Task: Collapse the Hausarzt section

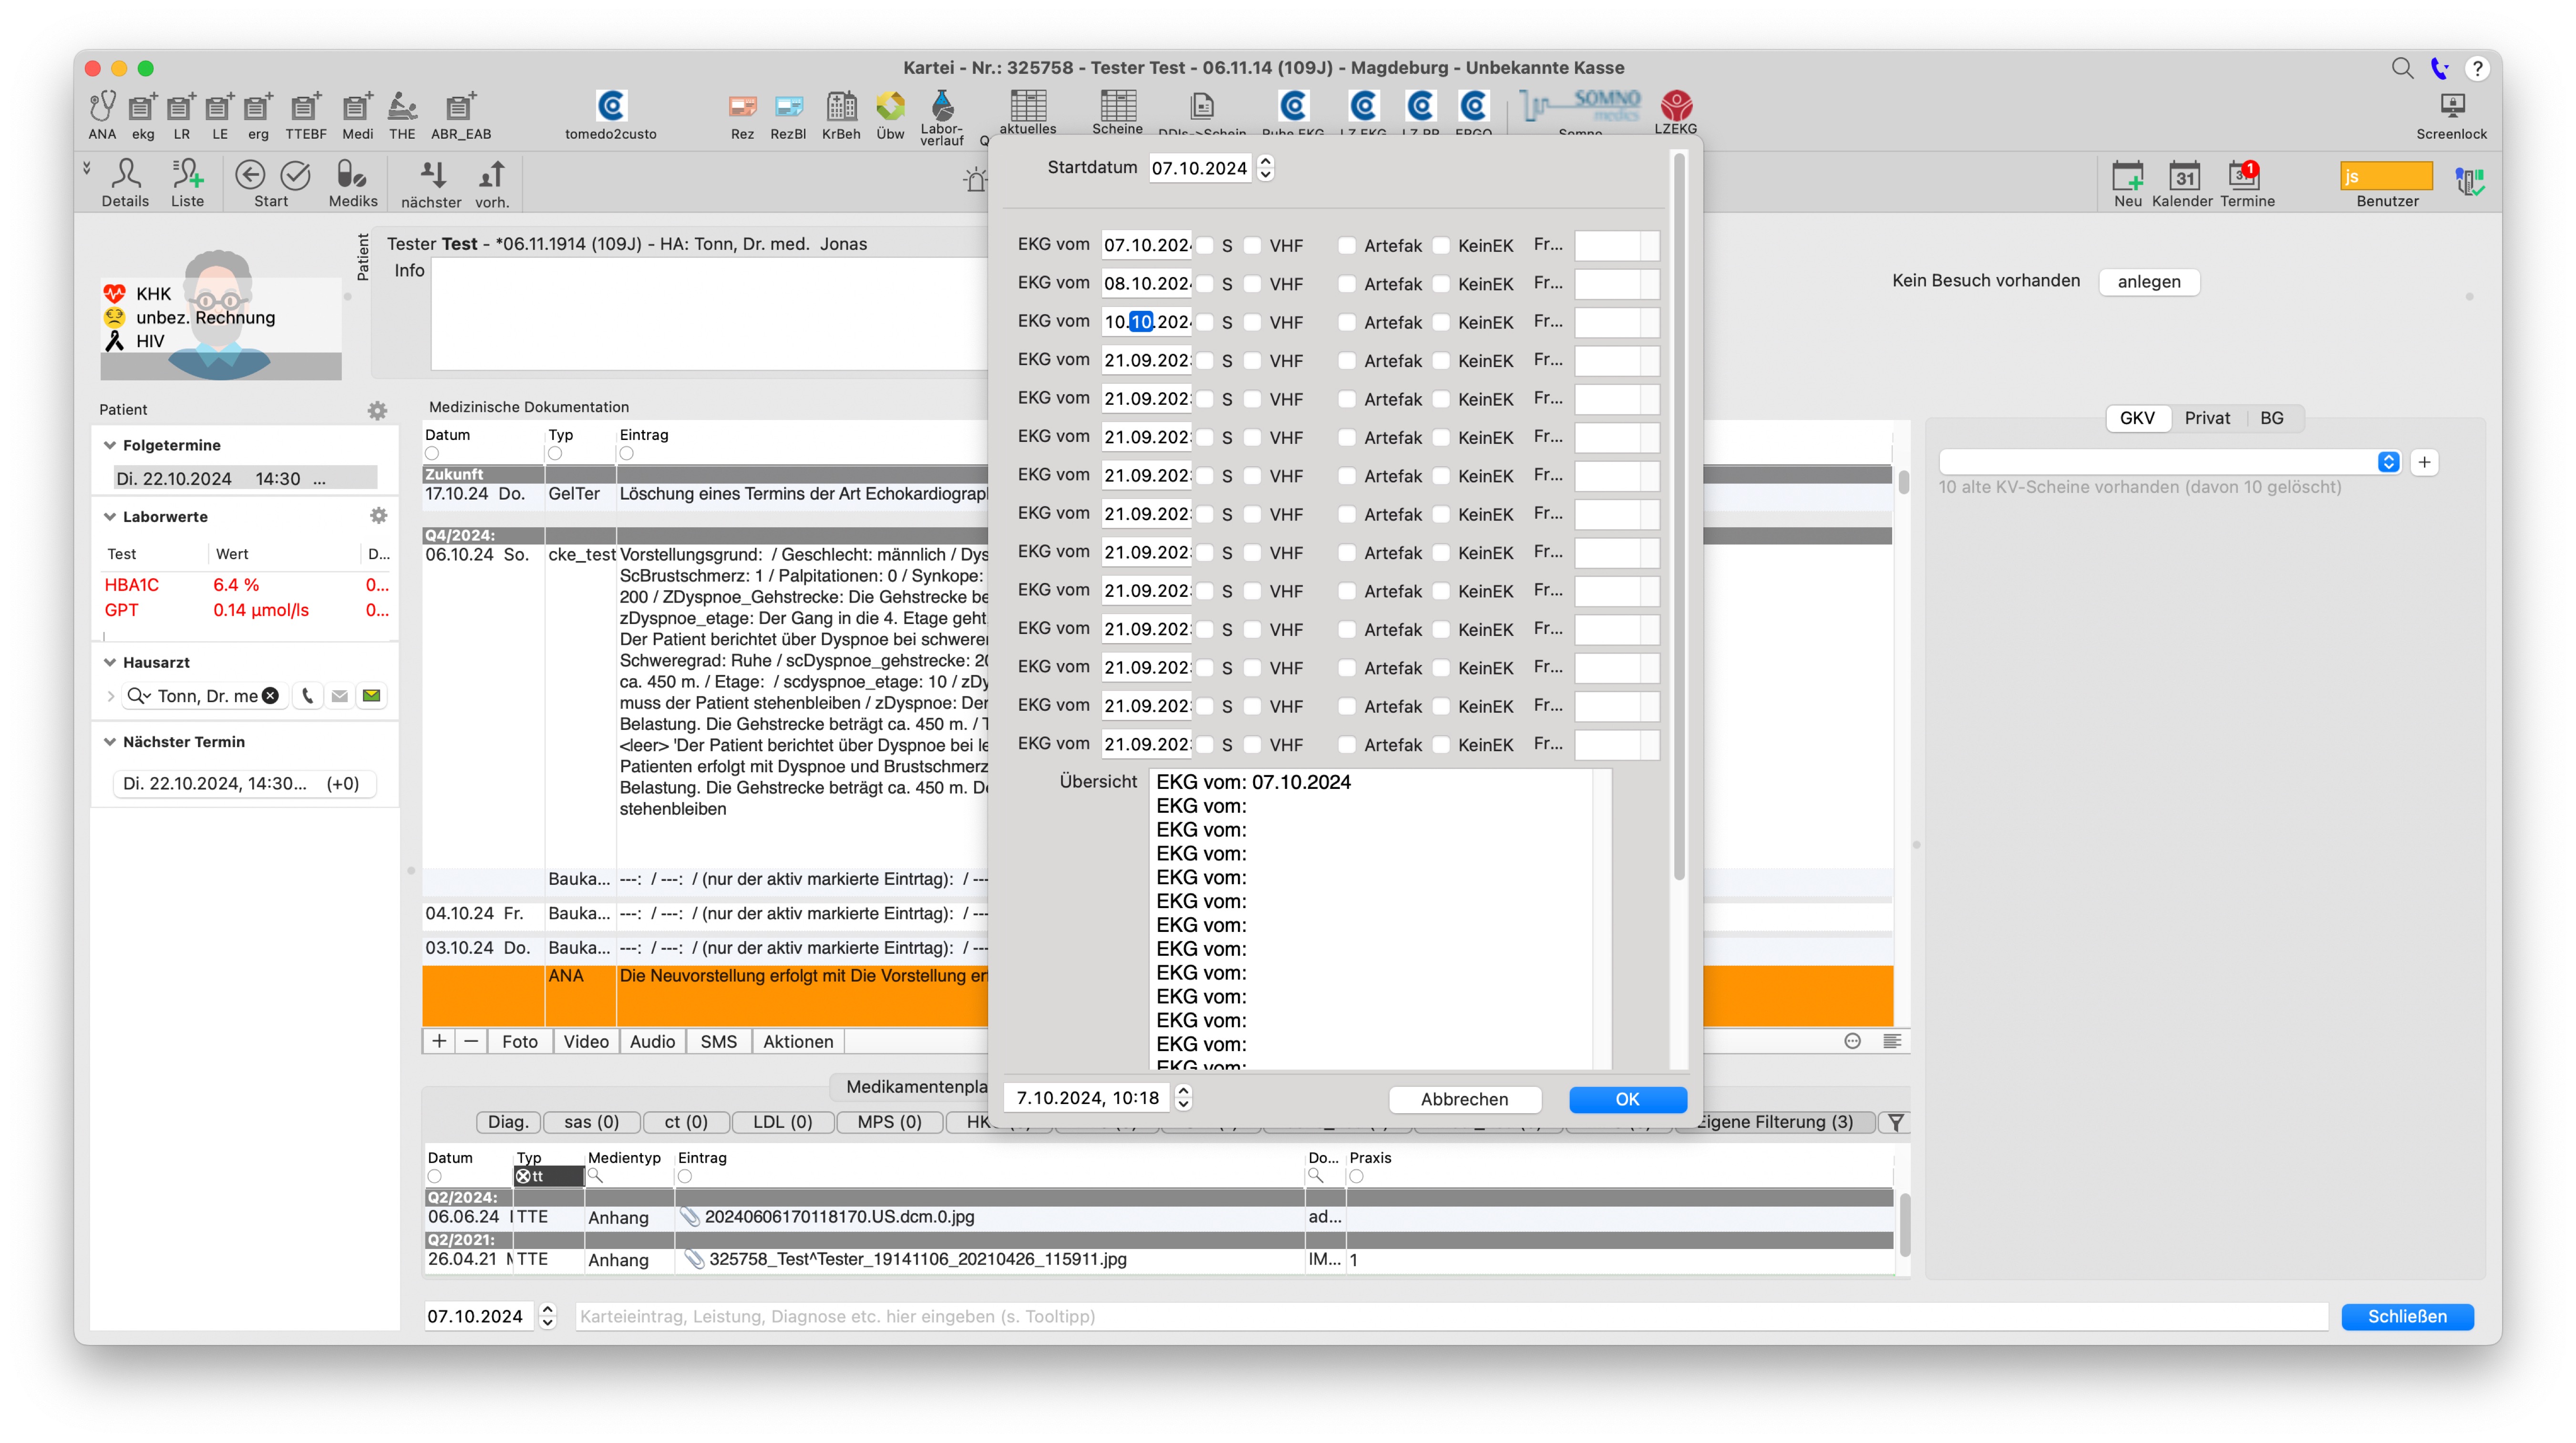Action: click(x=110, y=662)
